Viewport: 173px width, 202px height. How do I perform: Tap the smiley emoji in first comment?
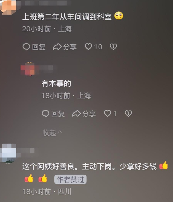click(119, 16)
